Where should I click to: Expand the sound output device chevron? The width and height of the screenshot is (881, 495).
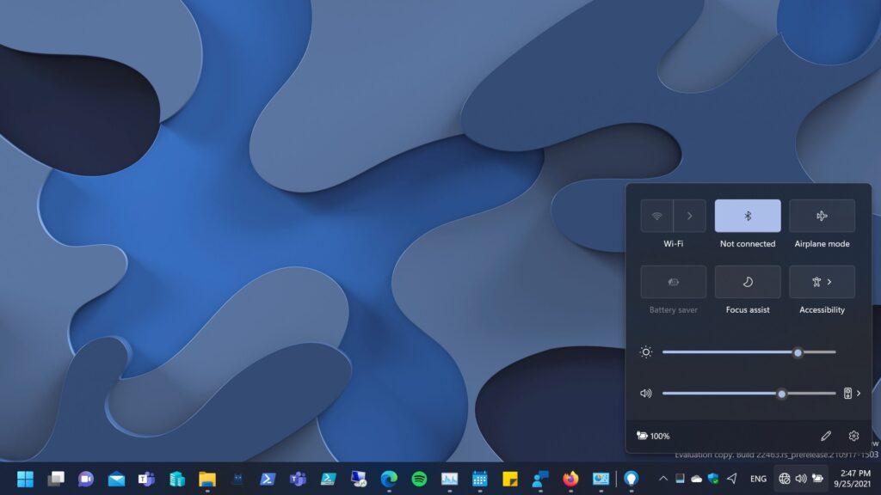858,394
